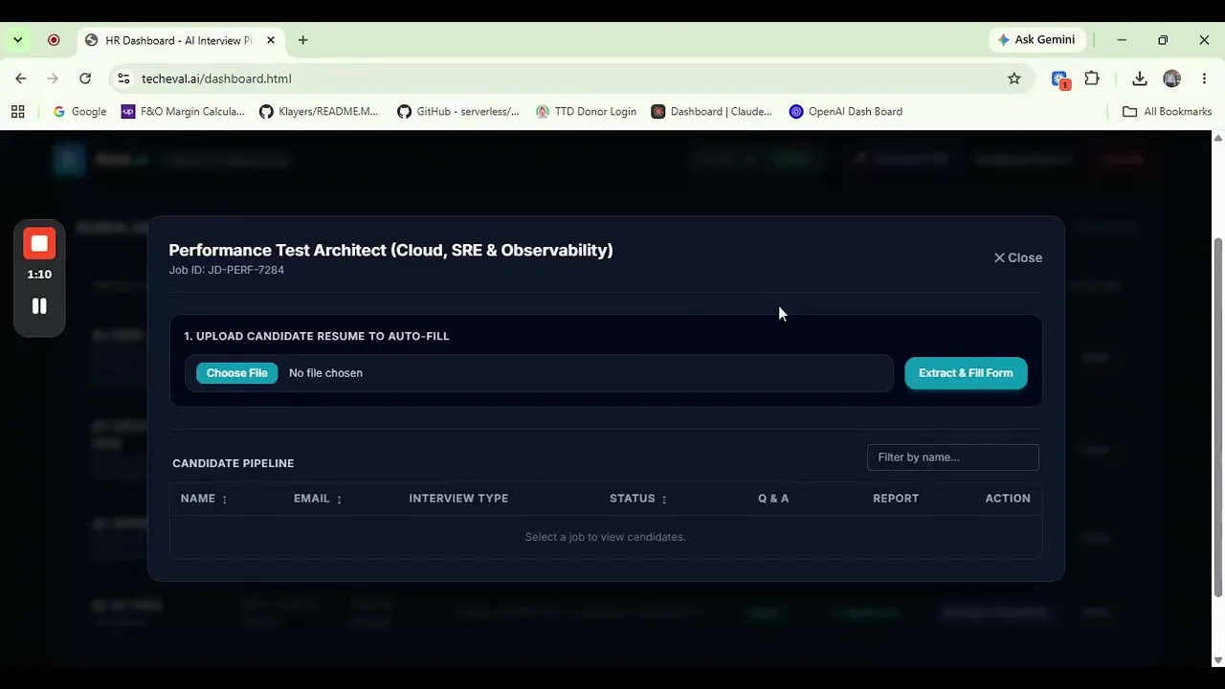Click the page scrollbar up arrow
This screenshot has height=689, width=1225.
pos(1217,138)
